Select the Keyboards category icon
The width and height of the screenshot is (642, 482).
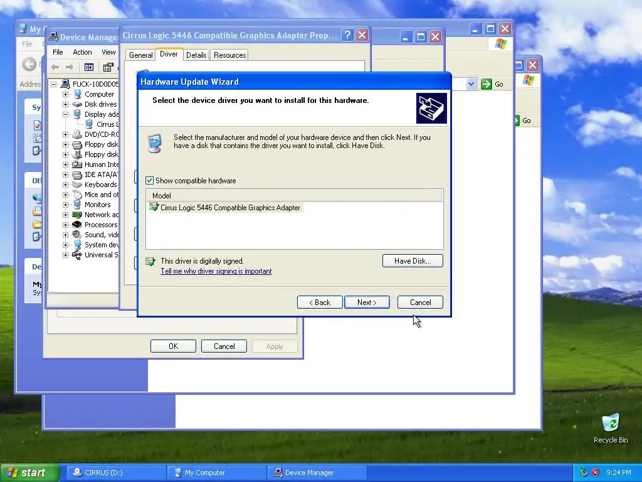77,185
